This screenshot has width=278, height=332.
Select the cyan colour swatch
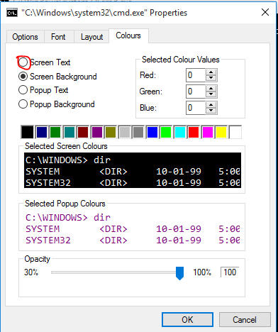click(x=180, y=132)
